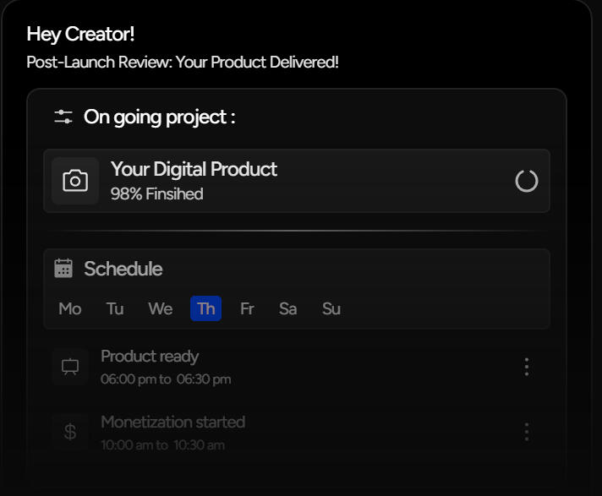This screenshot has height=496, width=602.
Task: Click the Schedule section heading
Action: point(123,269)
